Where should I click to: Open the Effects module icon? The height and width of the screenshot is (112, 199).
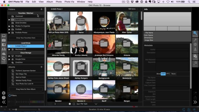pyautogui.click(x=195, y=44)
